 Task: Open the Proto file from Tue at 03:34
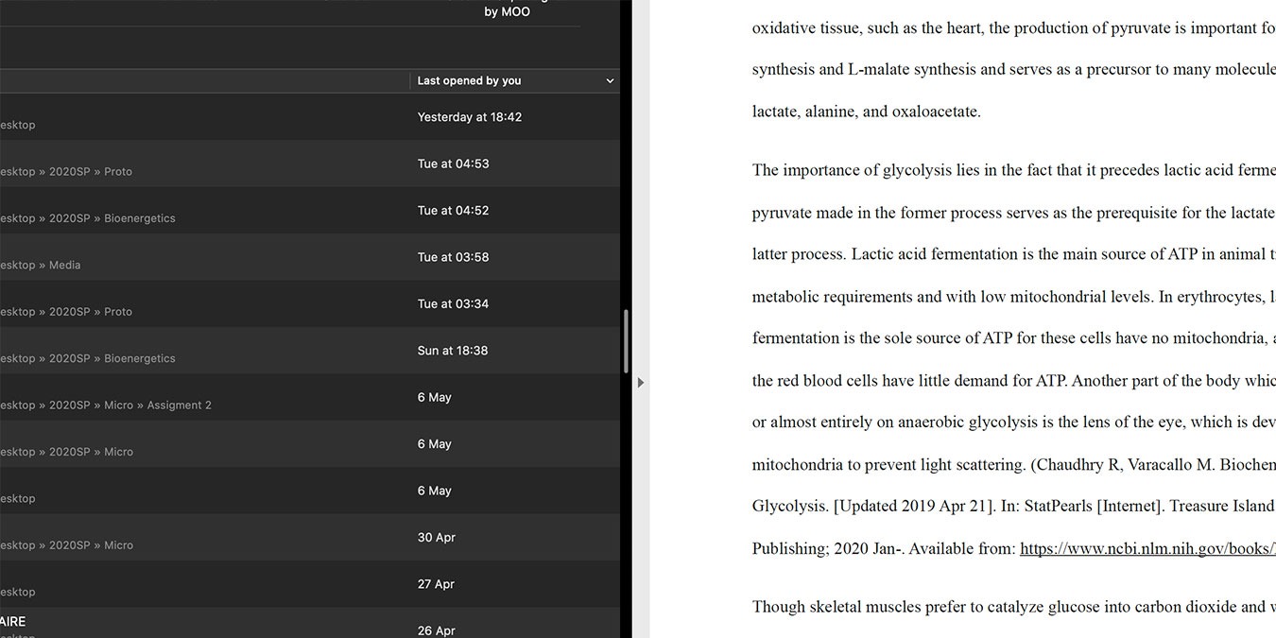coord(284,303)
